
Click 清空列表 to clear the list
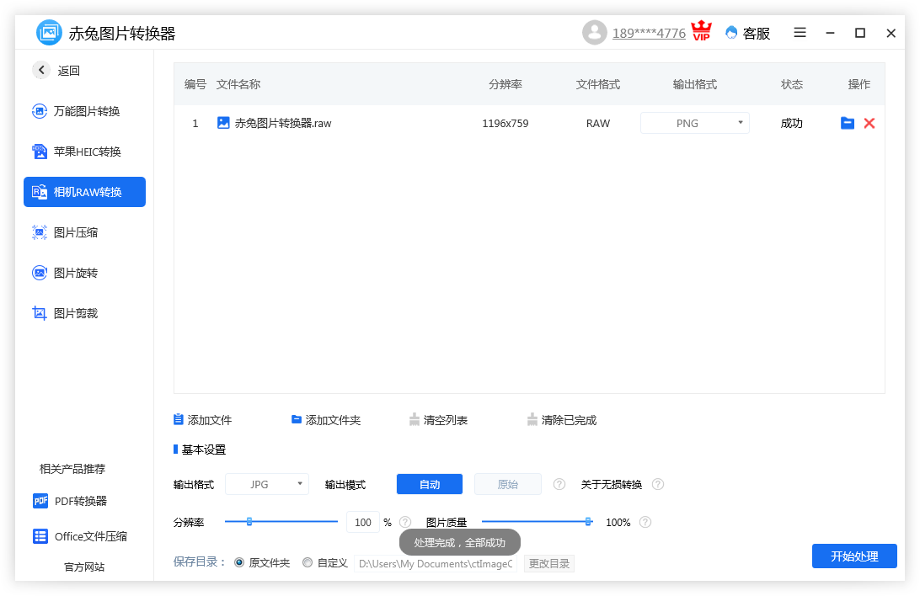(438, 420)
